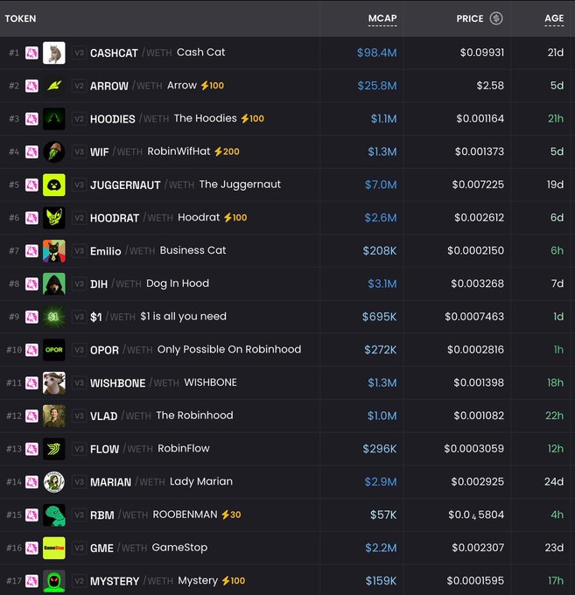
Task: Click the $0.09931 price value
Action: click(482, 52)
